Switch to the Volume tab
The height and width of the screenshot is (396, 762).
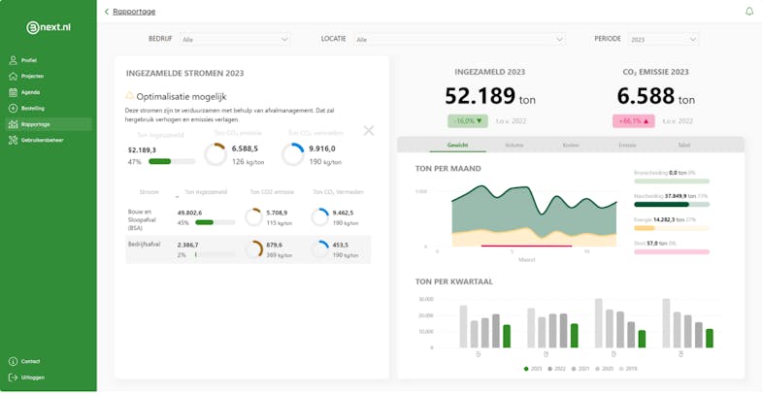tap(514, 145)
